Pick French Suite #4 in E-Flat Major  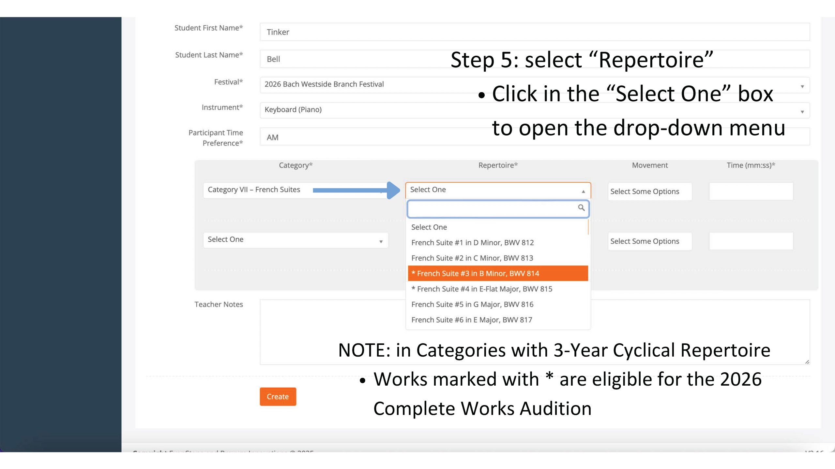pos(481,289)
